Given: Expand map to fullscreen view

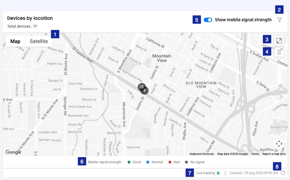Looking at the screenshot, I should [279, 41].
